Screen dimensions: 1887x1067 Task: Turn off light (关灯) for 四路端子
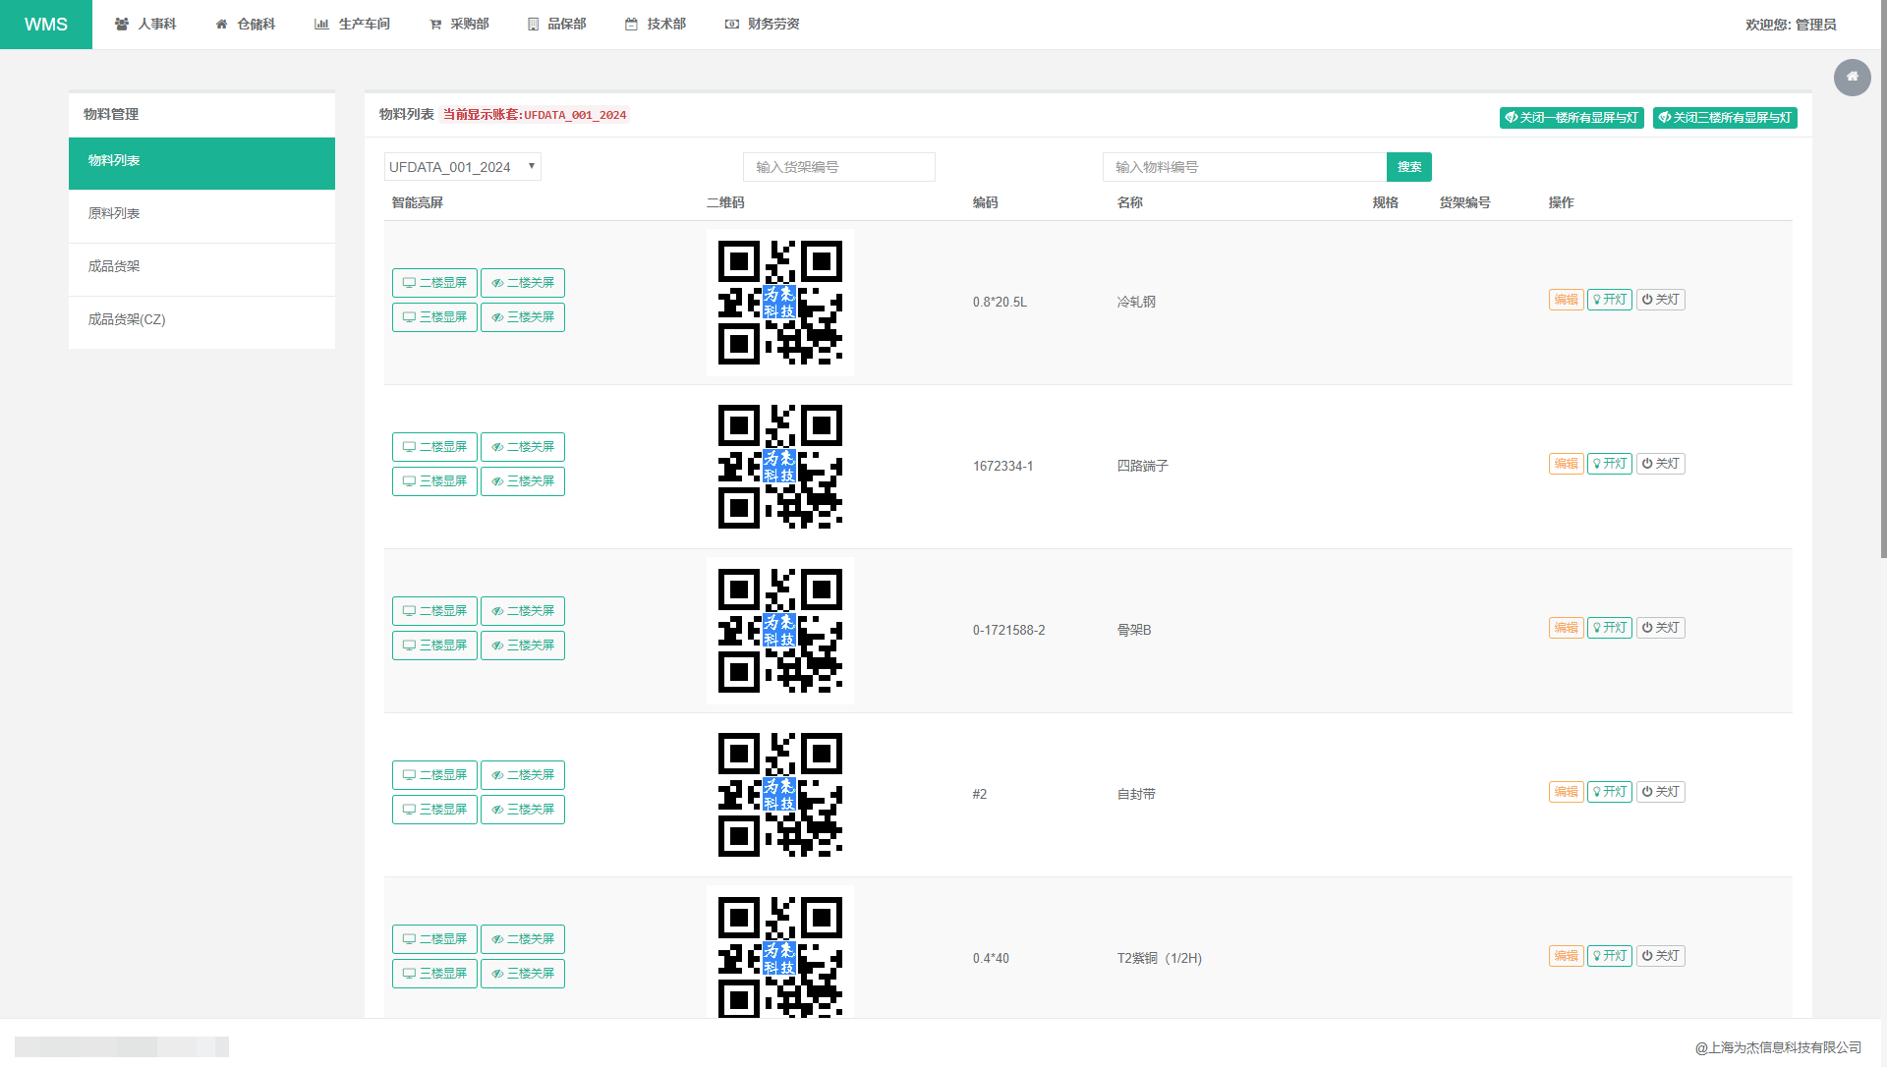point(1661,464)
